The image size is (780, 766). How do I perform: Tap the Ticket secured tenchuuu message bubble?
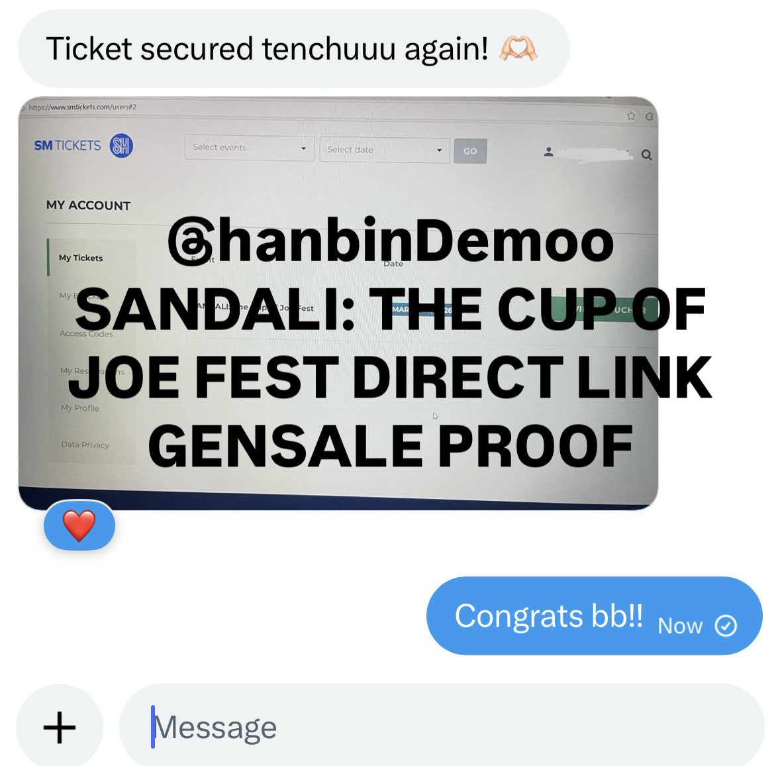pyautogui.click(x=294, y=49)
